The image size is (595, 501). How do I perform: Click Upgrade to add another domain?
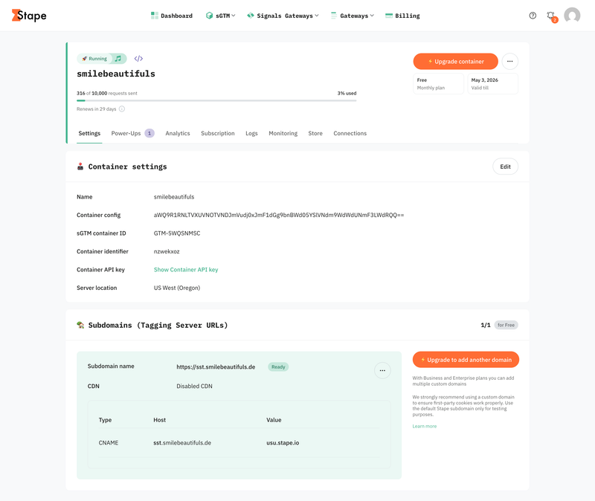pyautogui.click(x=466, y=360)
